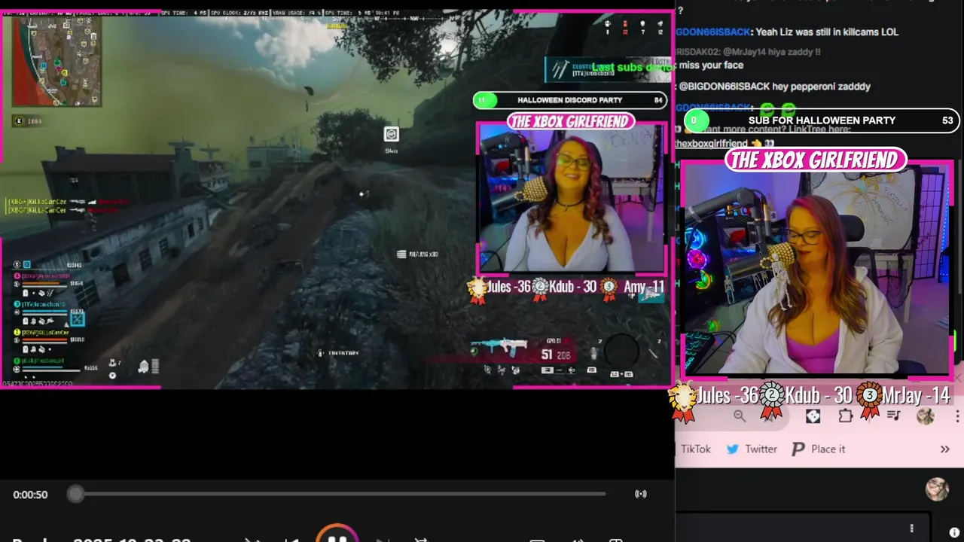Open the browser three-dot menu
The height and width of the screenshot is (542, 964).
coord(957,416)
